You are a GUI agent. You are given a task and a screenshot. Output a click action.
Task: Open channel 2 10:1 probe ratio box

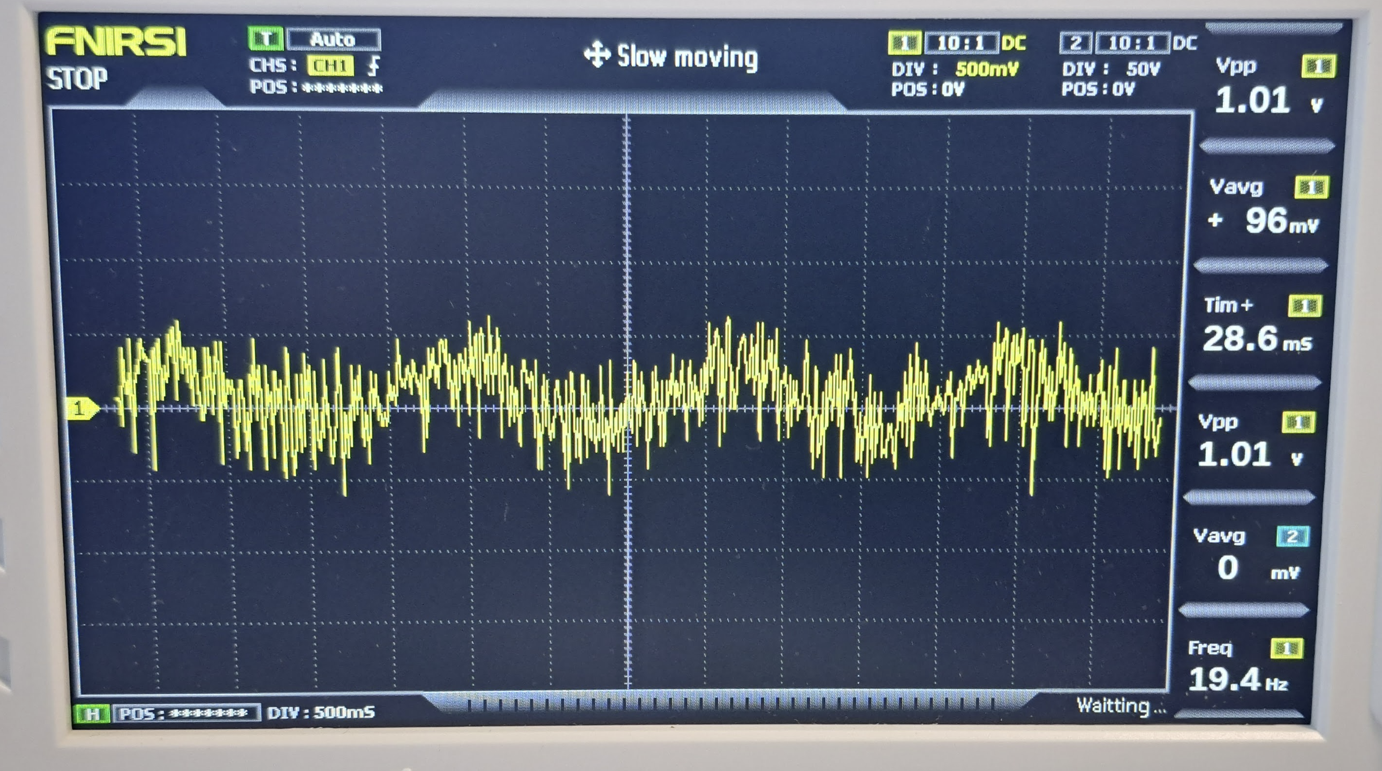(1131, 43)
